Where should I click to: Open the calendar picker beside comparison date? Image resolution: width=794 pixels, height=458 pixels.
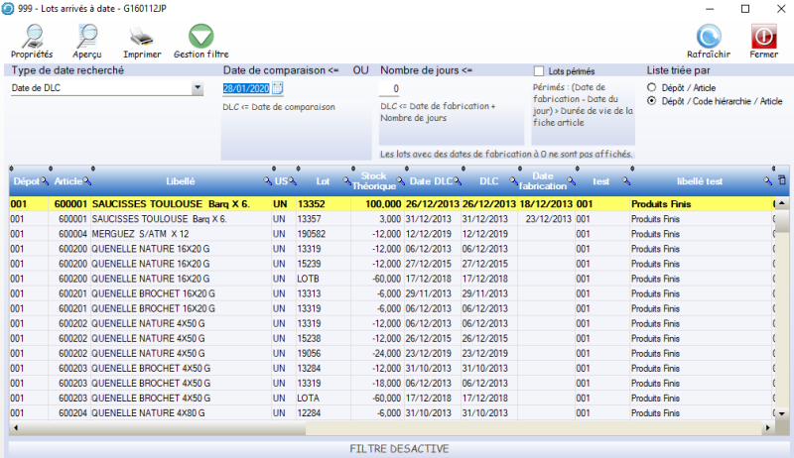tap(278, 88)
